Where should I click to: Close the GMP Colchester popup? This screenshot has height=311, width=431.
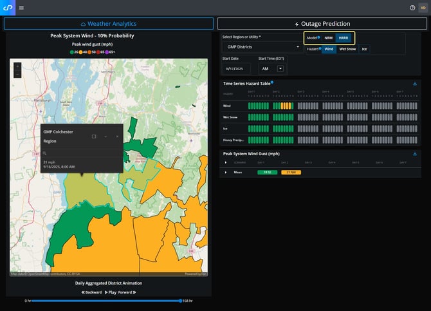coord(117,137)
